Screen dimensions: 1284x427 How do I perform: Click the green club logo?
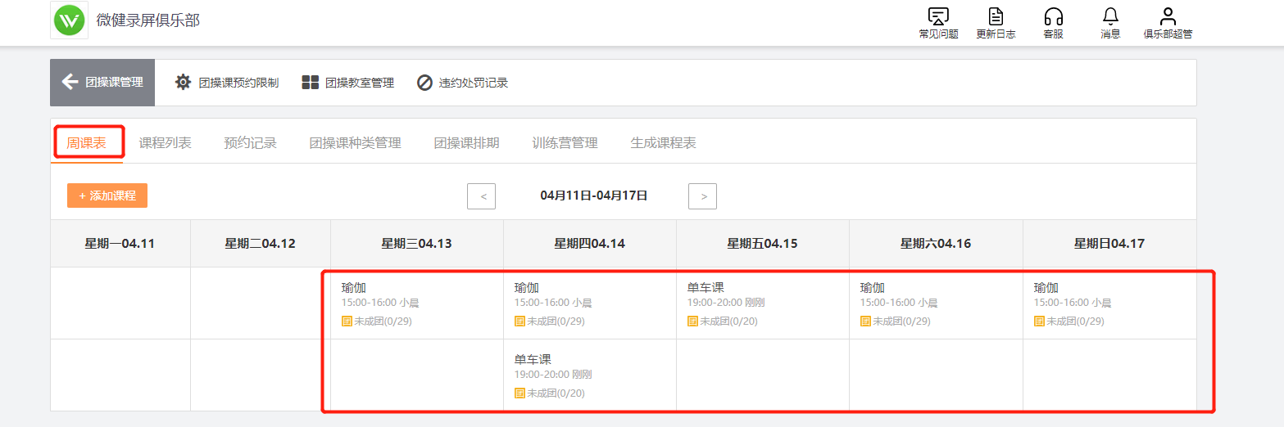click(70, 20)
